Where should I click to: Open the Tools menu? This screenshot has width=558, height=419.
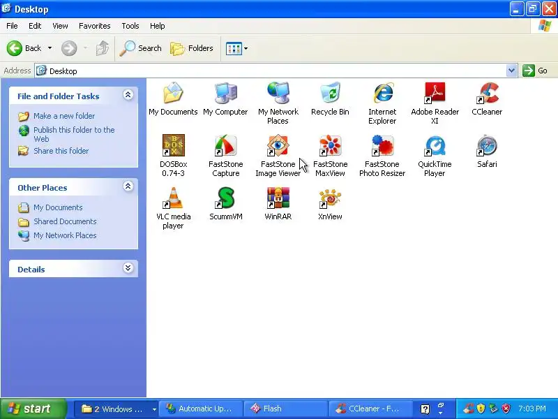130,26
